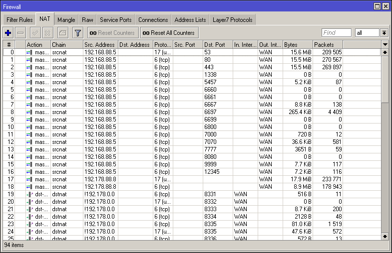Viewport: 392px width, 253px height.
Task: Select the Layer7 Protocols tab
Action: (x=232, y=20)
